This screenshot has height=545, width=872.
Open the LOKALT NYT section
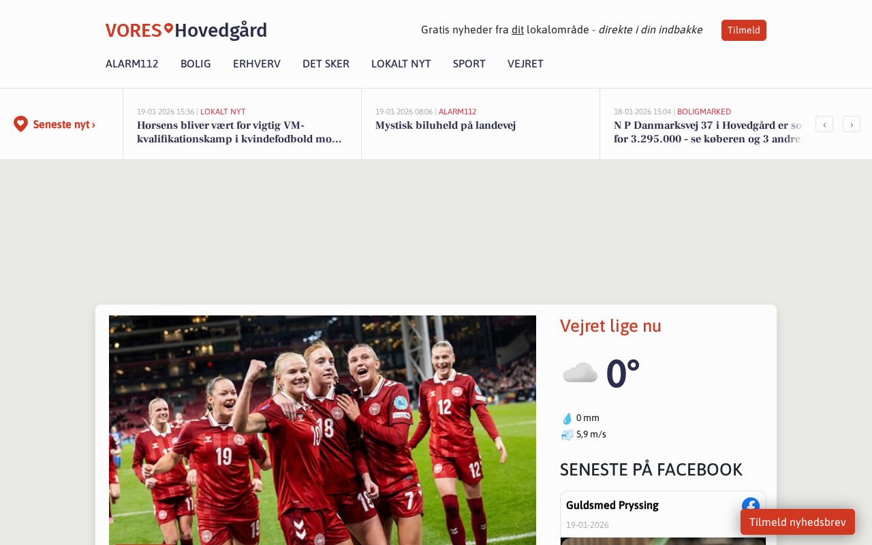pos(401,64)
